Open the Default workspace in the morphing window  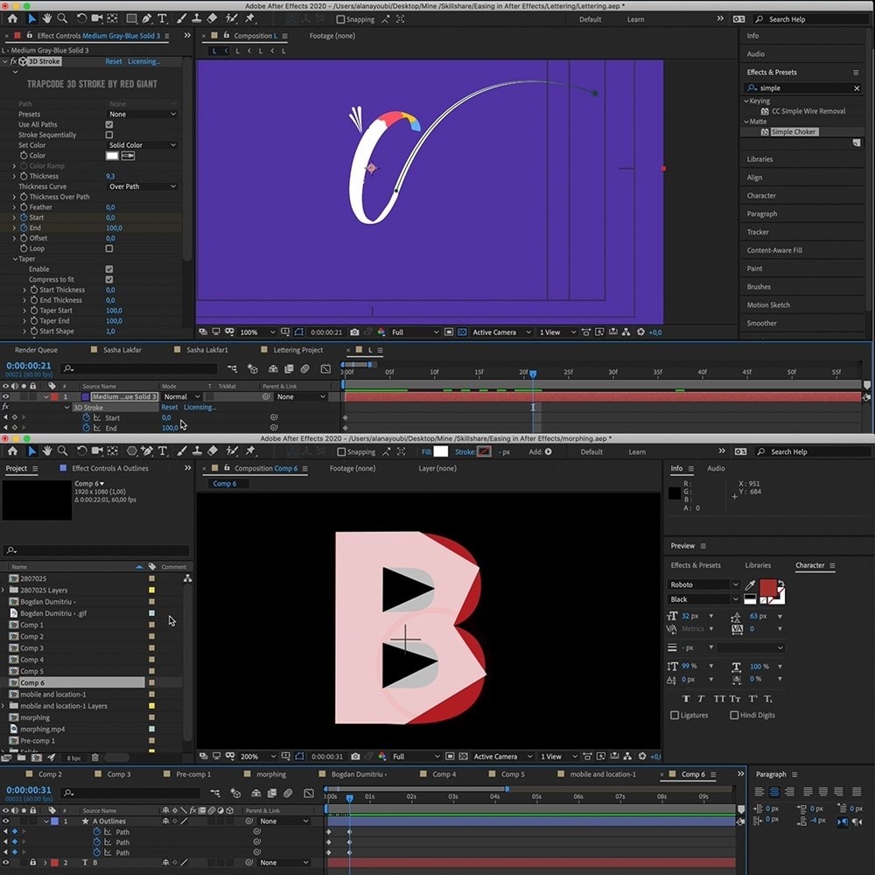tap(591, 451)
